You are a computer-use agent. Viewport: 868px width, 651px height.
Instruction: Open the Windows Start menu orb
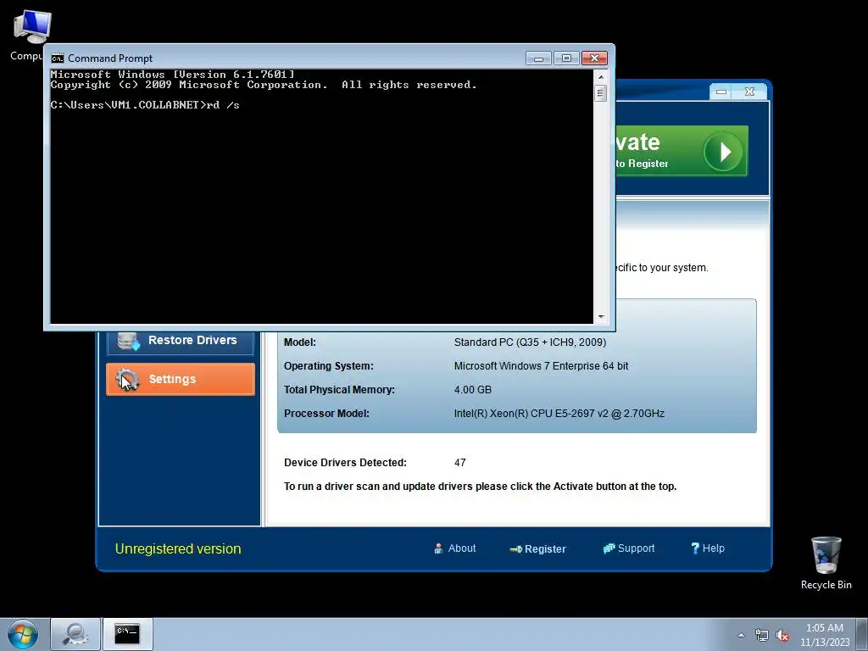(23, 634)
